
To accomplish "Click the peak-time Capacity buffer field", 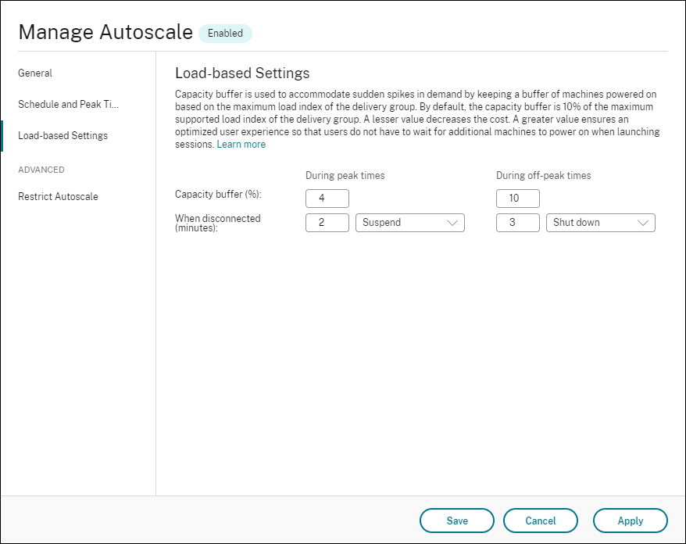I will (x=327, y=198).
